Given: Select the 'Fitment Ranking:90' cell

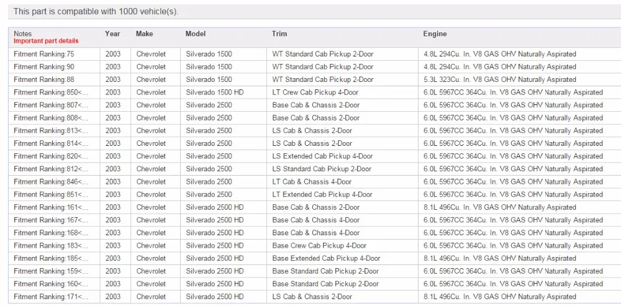Looking at the screenshot, I should point(54,66).
